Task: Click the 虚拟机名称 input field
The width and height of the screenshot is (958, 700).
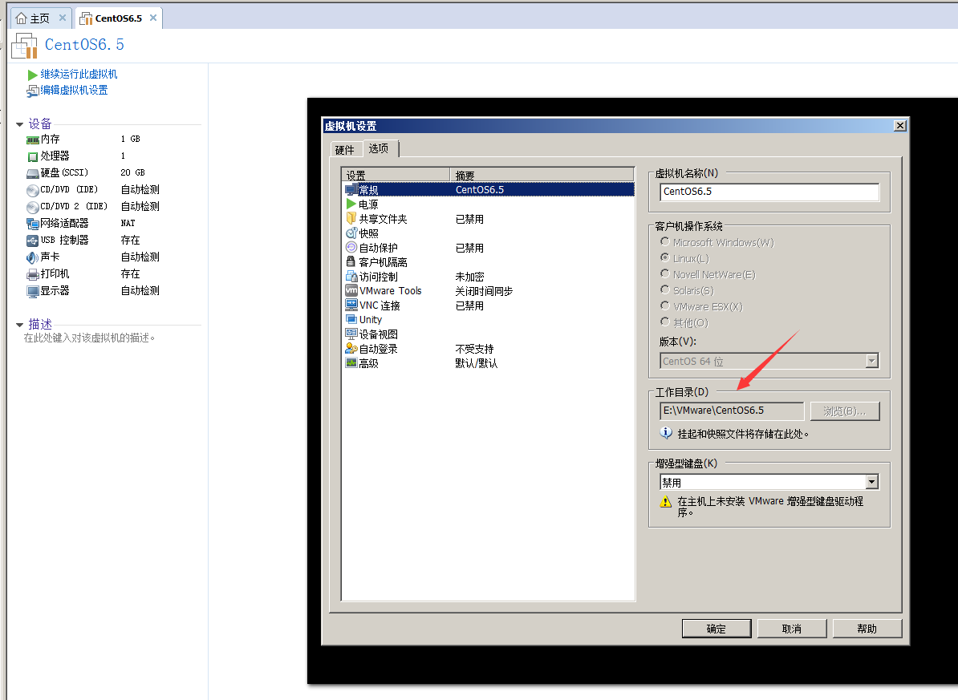Action: tap(769, 192)
